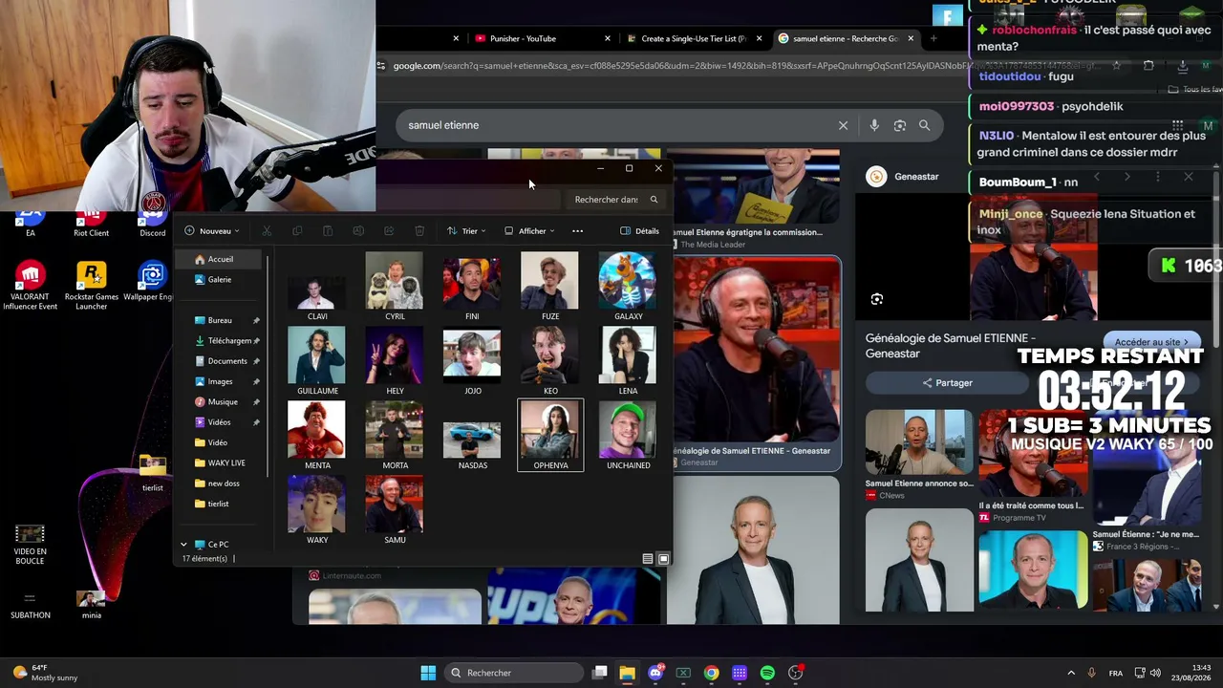1223x688 pixels.
Task: Open the WAKY LIVE folder in sidebar
Action: pyautogui.click(x=221, y=463)
